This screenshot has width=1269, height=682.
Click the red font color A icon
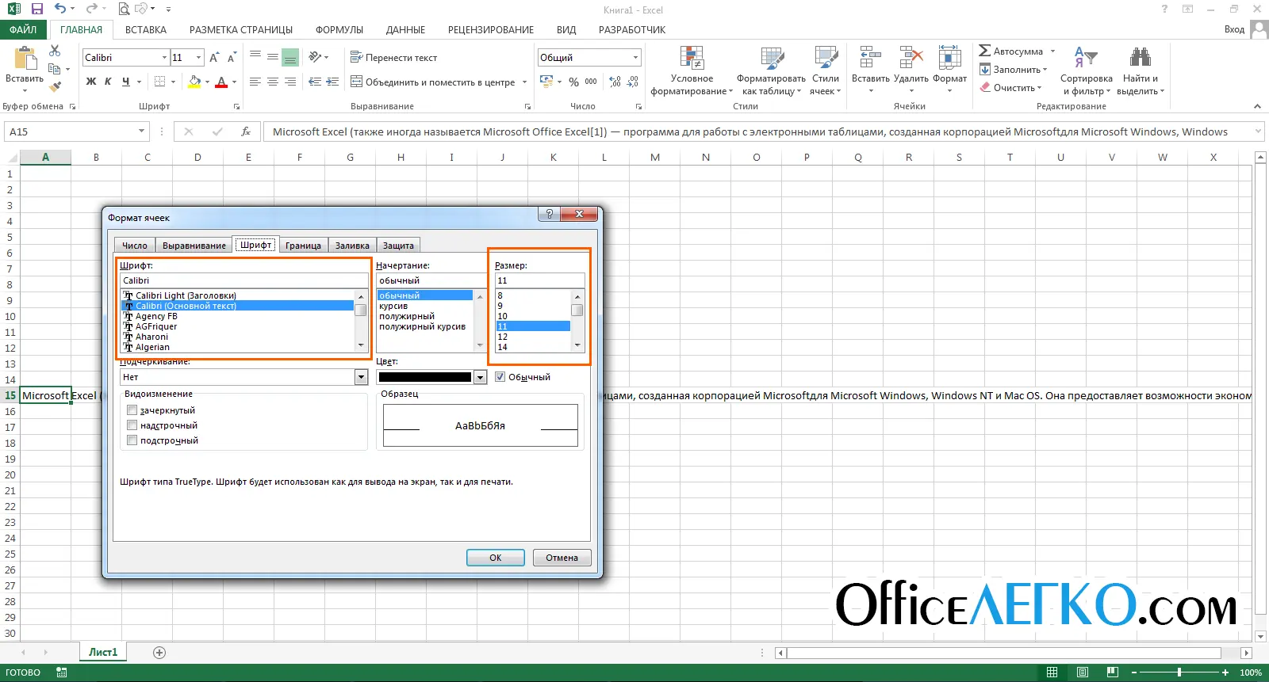tap(221, 82)
